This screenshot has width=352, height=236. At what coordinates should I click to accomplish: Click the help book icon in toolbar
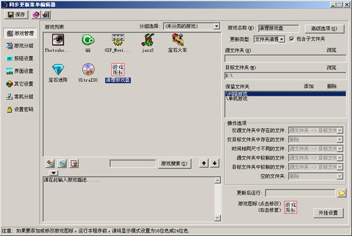[x=35, y=14]
